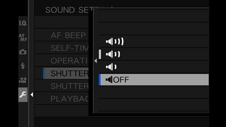Select the speaker OFF option

pyautogui.click(x=154, y=80)
